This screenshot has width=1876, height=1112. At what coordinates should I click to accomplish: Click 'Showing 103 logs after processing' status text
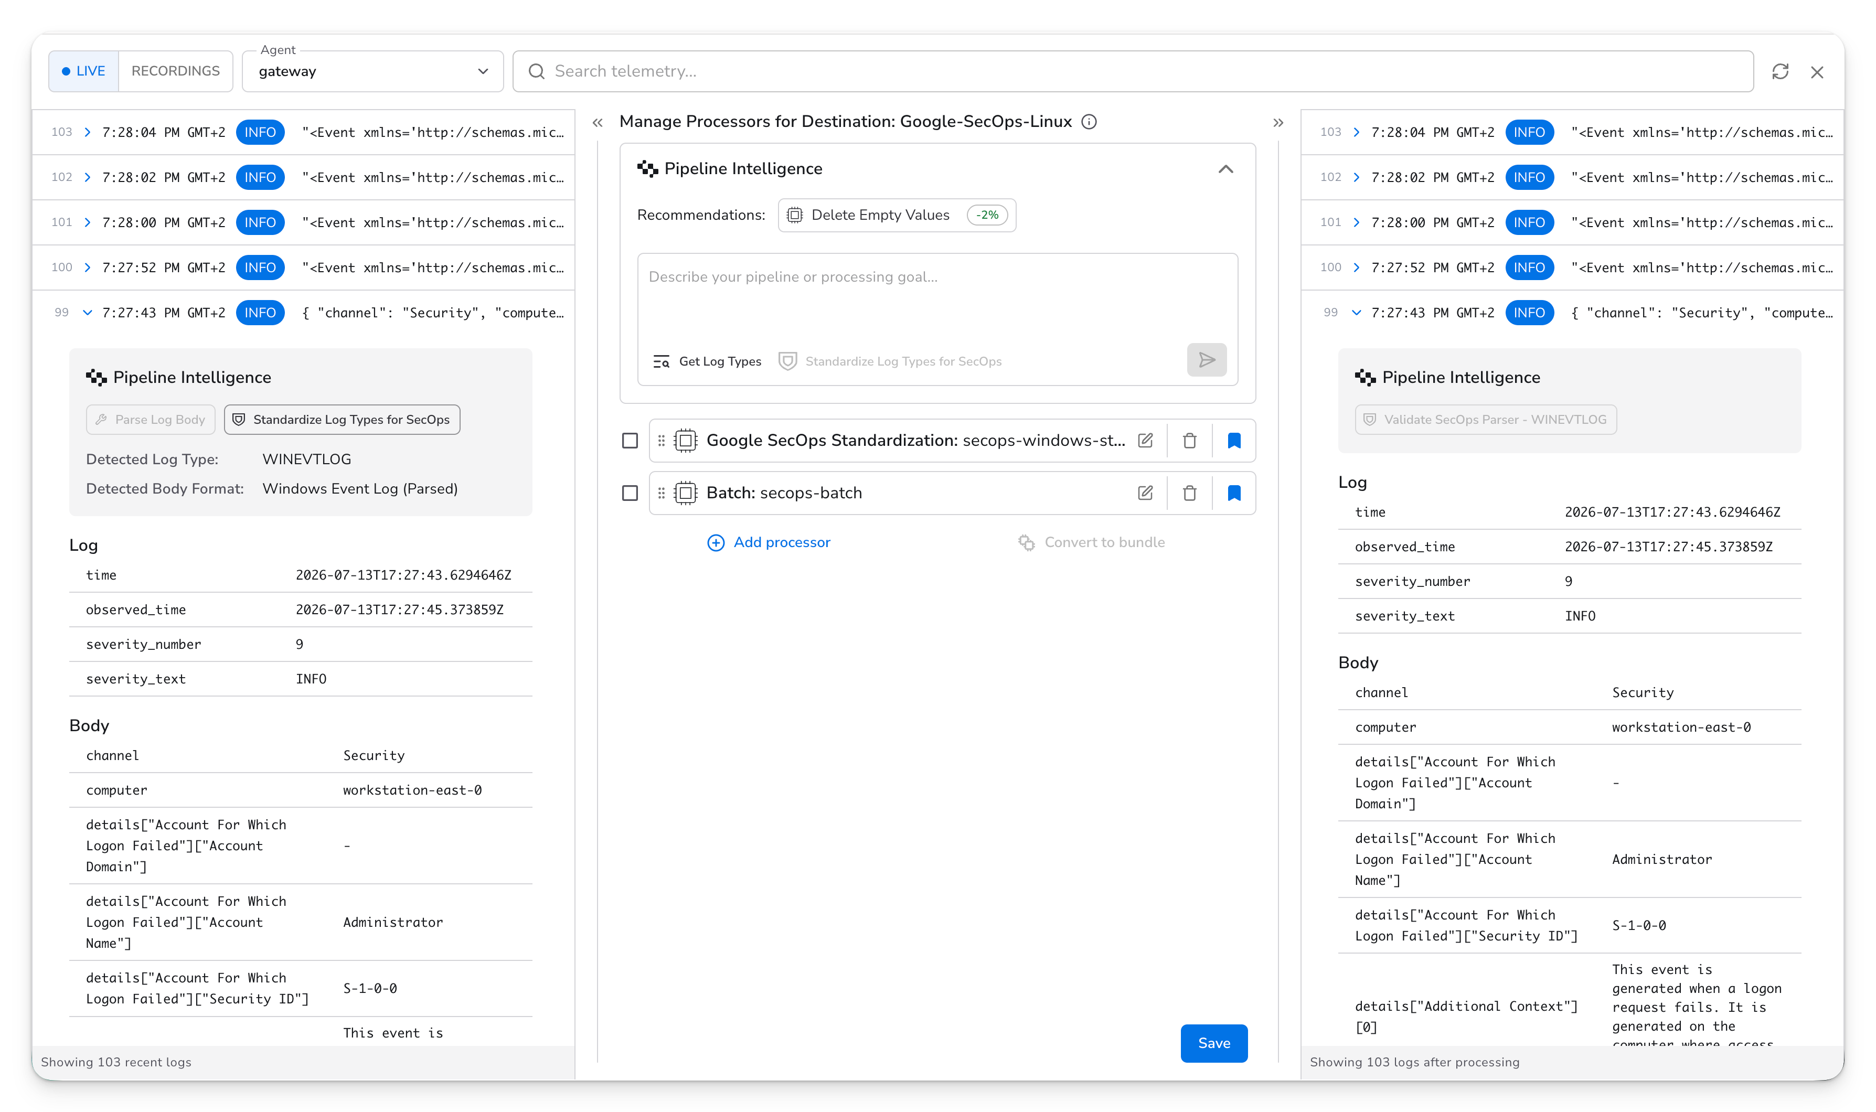coord(1414,1062)
